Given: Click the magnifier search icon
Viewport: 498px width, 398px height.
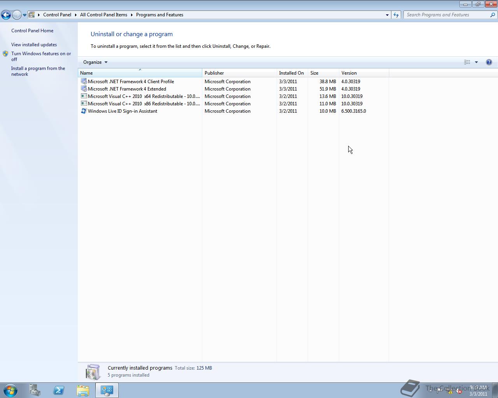Looking at the screenshot, I should [493, 15].
